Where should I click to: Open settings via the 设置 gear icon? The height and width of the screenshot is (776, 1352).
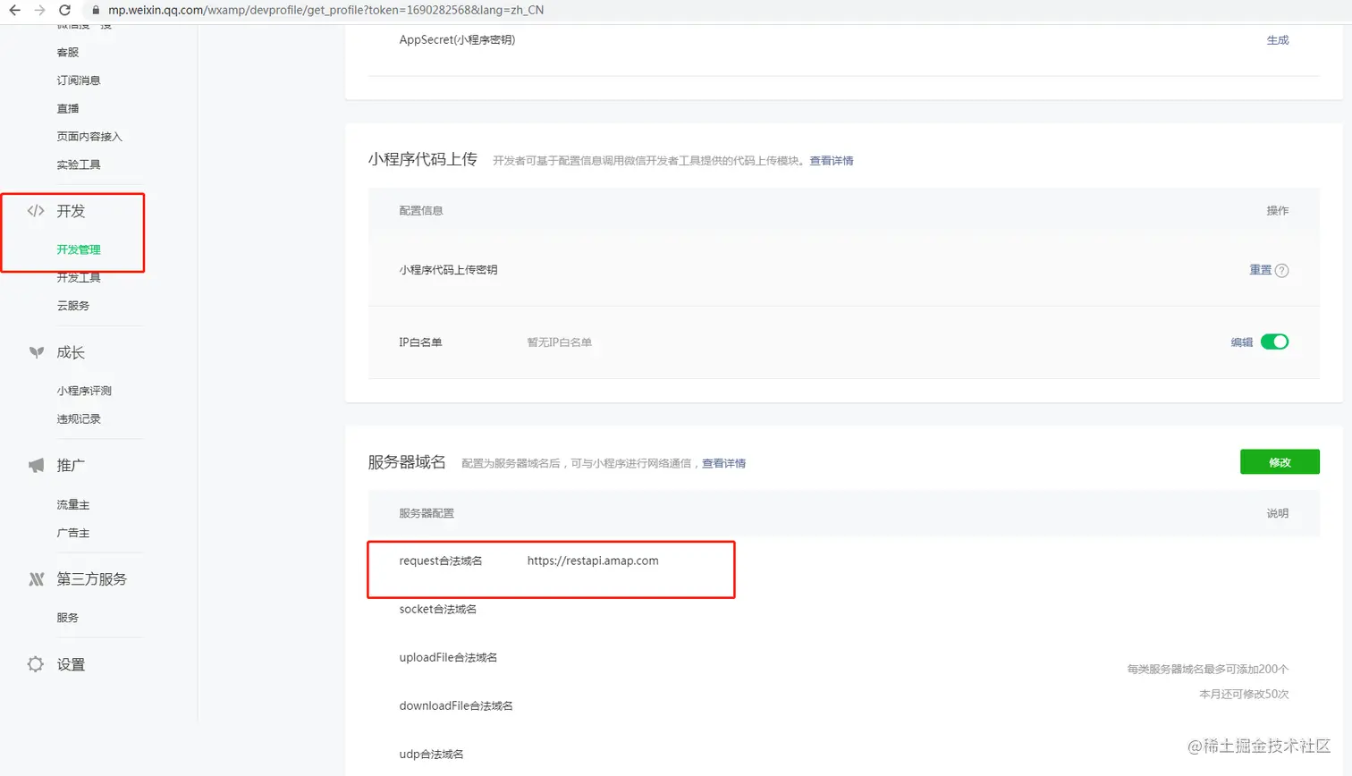pyautogui.click(x=35, y=664)
